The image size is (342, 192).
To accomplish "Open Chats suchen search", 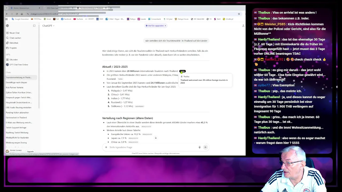I will [x=15, y=38].
